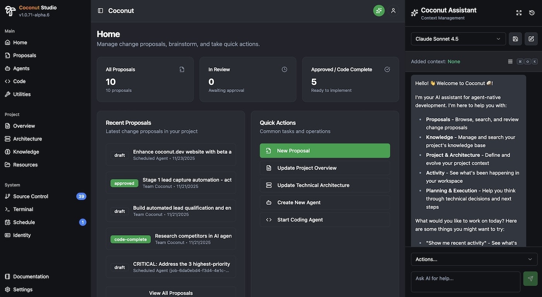Click the Source Control branch icon

(7, 196)
